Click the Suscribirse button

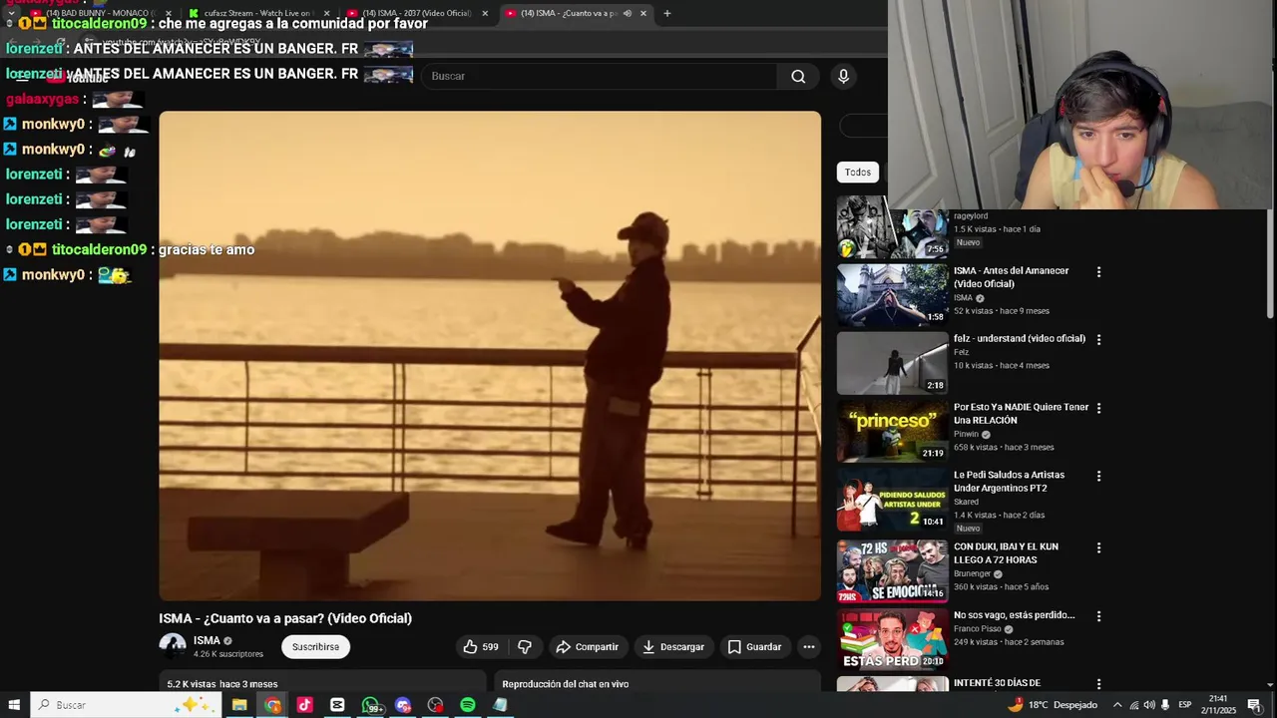(x=315, y=647)
